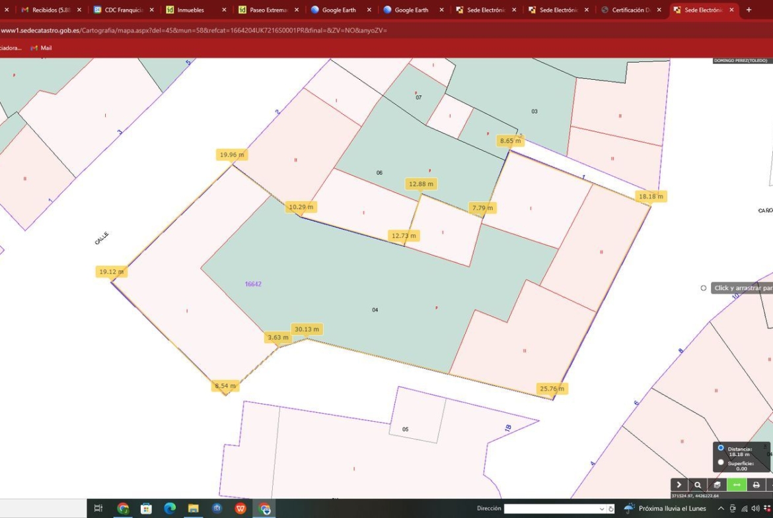Click the 8.54 m measurement label

pos(225,385)
